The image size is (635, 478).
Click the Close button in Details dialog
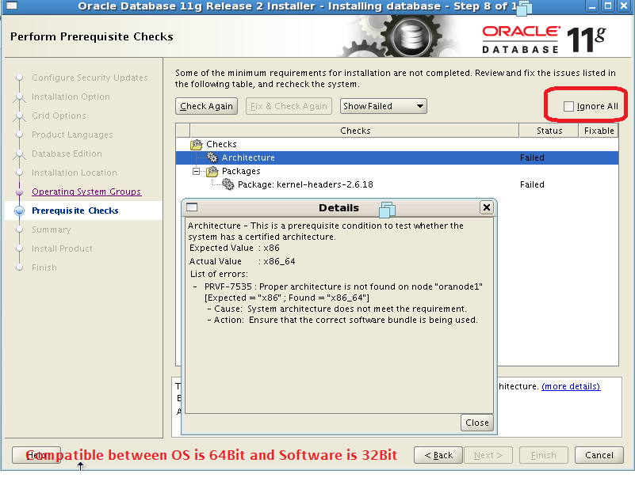[x=477, y=423]
